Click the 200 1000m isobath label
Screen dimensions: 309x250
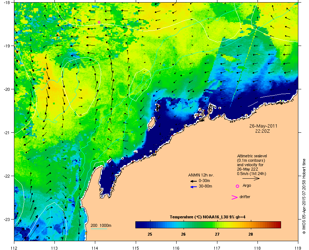click(x=101, y=226)
